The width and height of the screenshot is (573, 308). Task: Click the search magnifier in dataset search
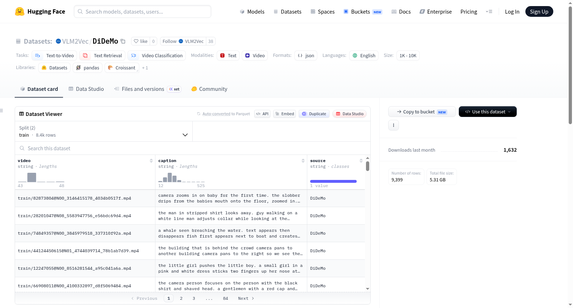(x=22, y=148)
